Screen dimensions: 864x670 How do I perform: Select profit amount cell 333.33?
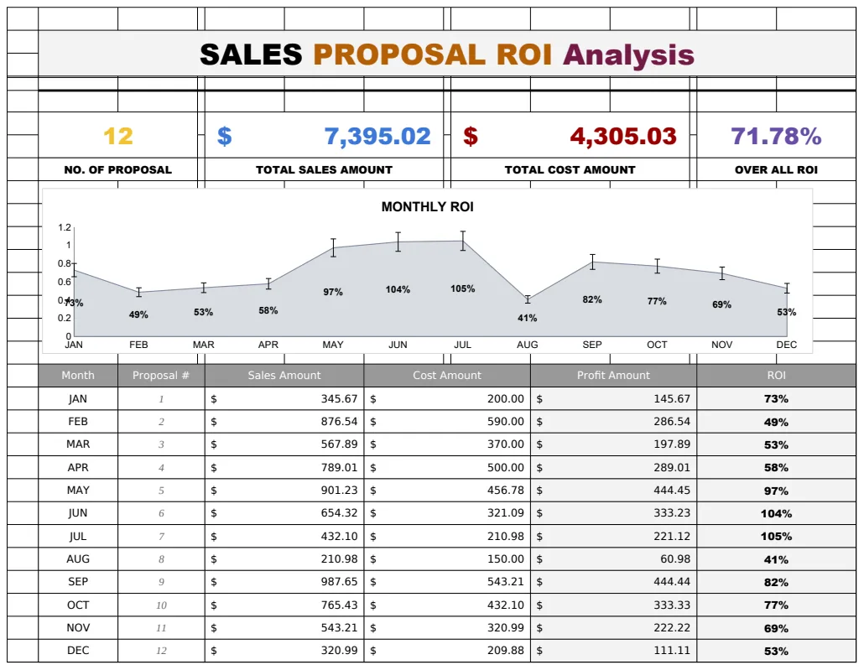tap(613, 605)
